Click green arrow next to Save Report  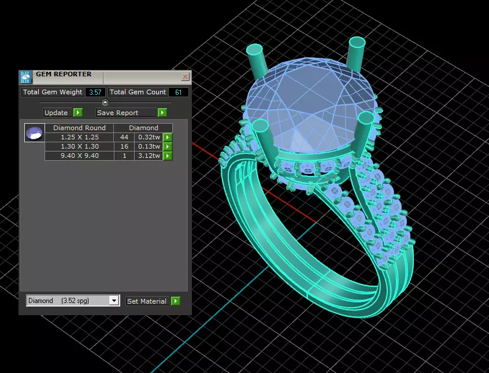click(162, 112)
